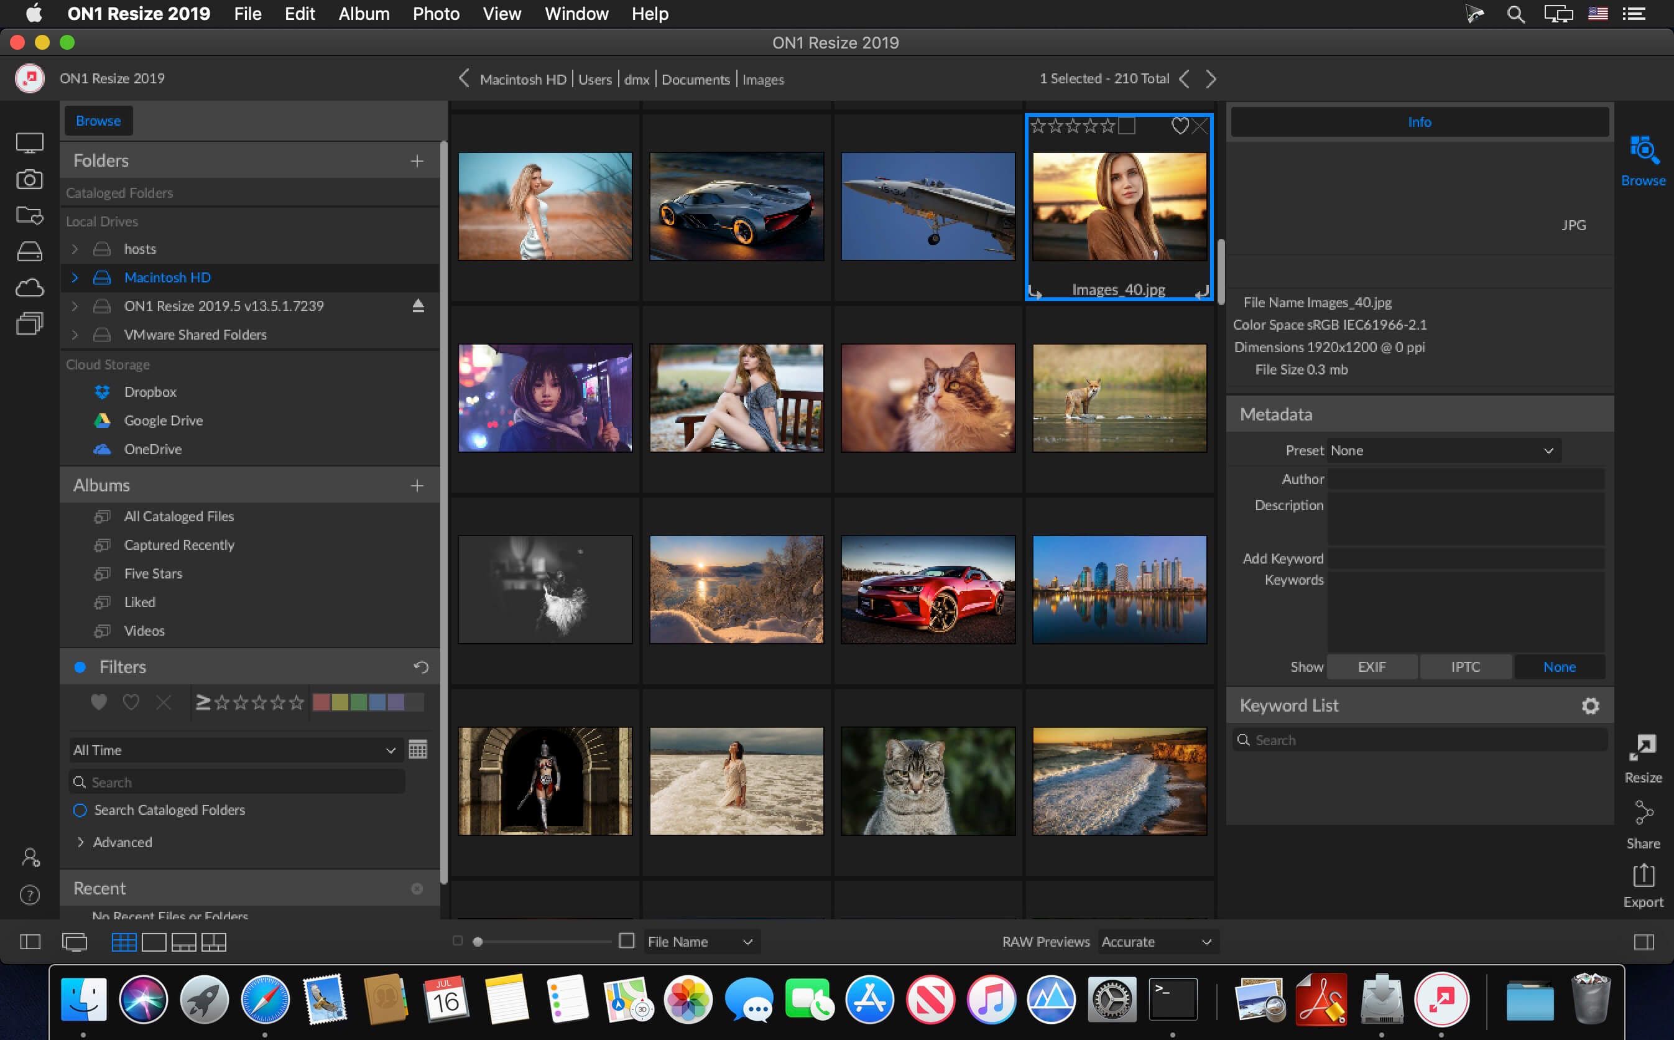Click the IPTC metadata tab
The height and width of the screenshot is (1040, 1674).
pyautogui.click(x=1466, y=666)
